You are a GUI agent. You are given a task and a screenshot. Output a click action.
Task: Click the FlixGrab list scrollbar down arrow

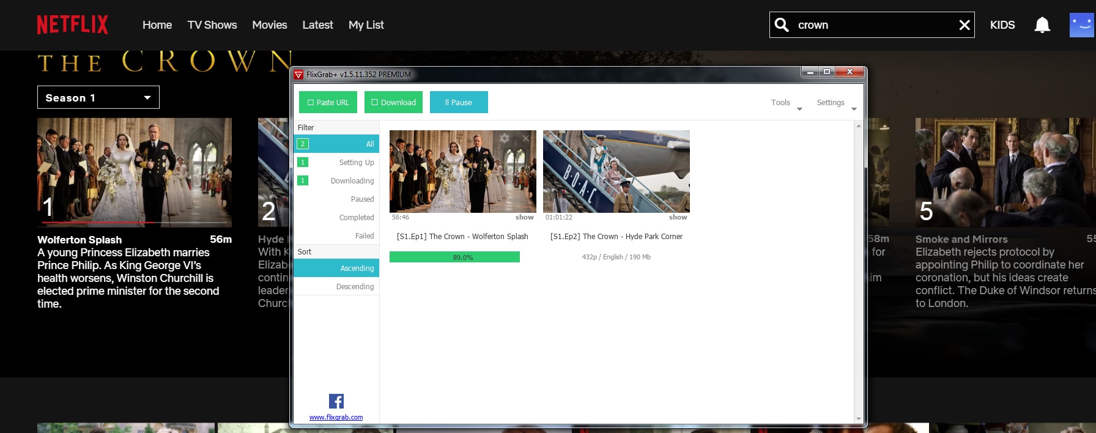tap(859, 419)
